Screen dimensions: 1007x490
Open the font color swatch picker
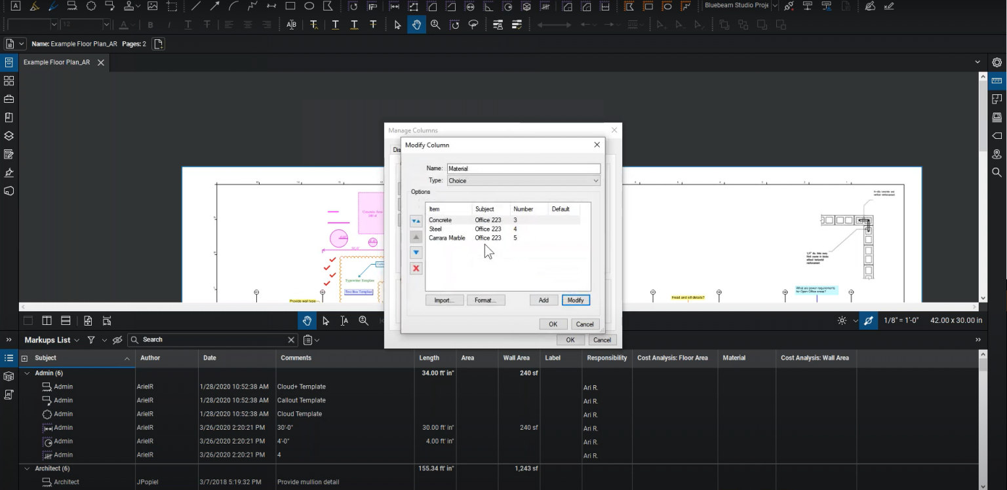(125, 24)
